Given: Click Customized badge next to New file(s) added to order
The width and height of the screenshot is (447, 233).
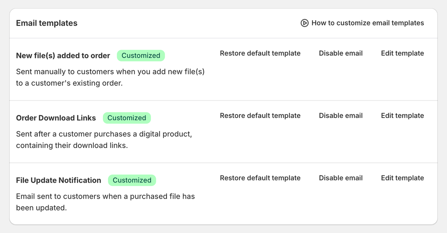Looking at the screenshot, I should coord(141,56).
